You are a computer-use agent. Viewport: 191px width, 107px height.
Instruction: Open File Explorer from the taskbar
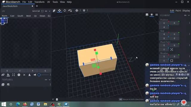[x=45, y=104]
